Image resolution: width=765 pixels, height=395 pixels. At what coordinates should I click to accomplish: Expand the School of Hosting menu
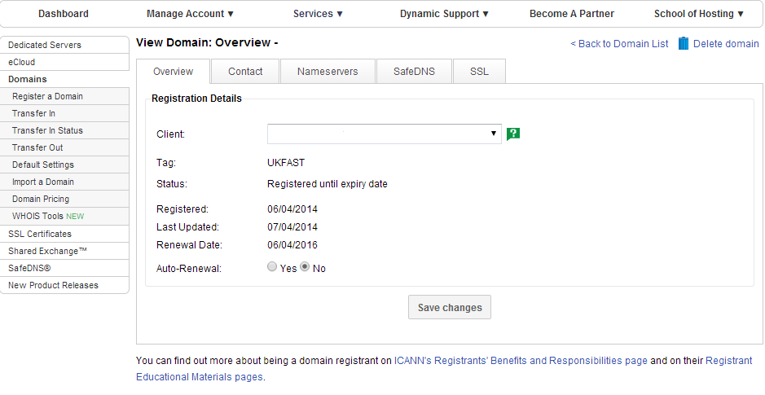pos(699,14)
